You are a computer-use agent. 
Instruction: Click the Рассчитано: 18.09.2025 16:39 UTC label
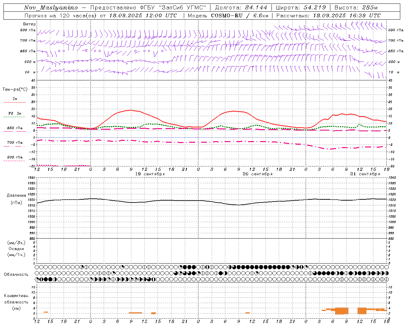(x=328, y=16)
